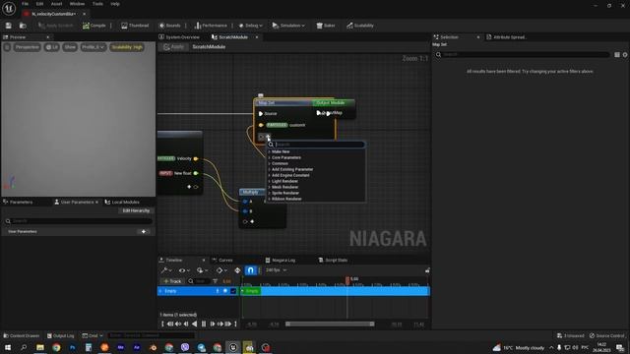Open the Profile dropdown in Preview
630x354 pixels.
click(93, 47)
